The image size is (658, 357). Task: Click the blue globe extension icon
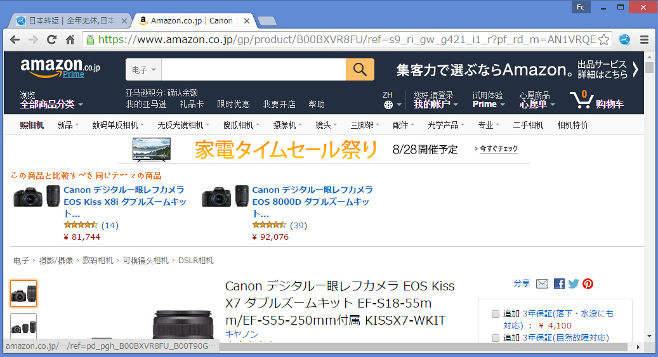pos(624,40)
